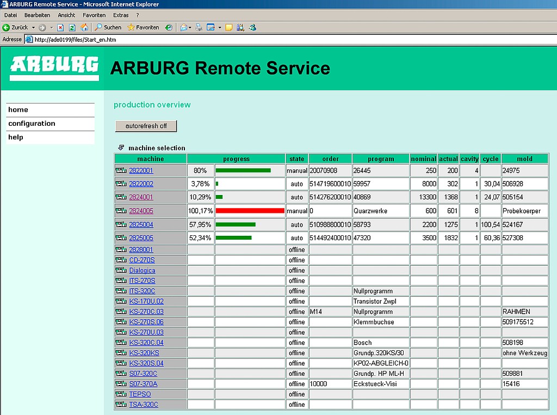Open the edit dropdown arrow
557x415 pixels.
(220, 27)
